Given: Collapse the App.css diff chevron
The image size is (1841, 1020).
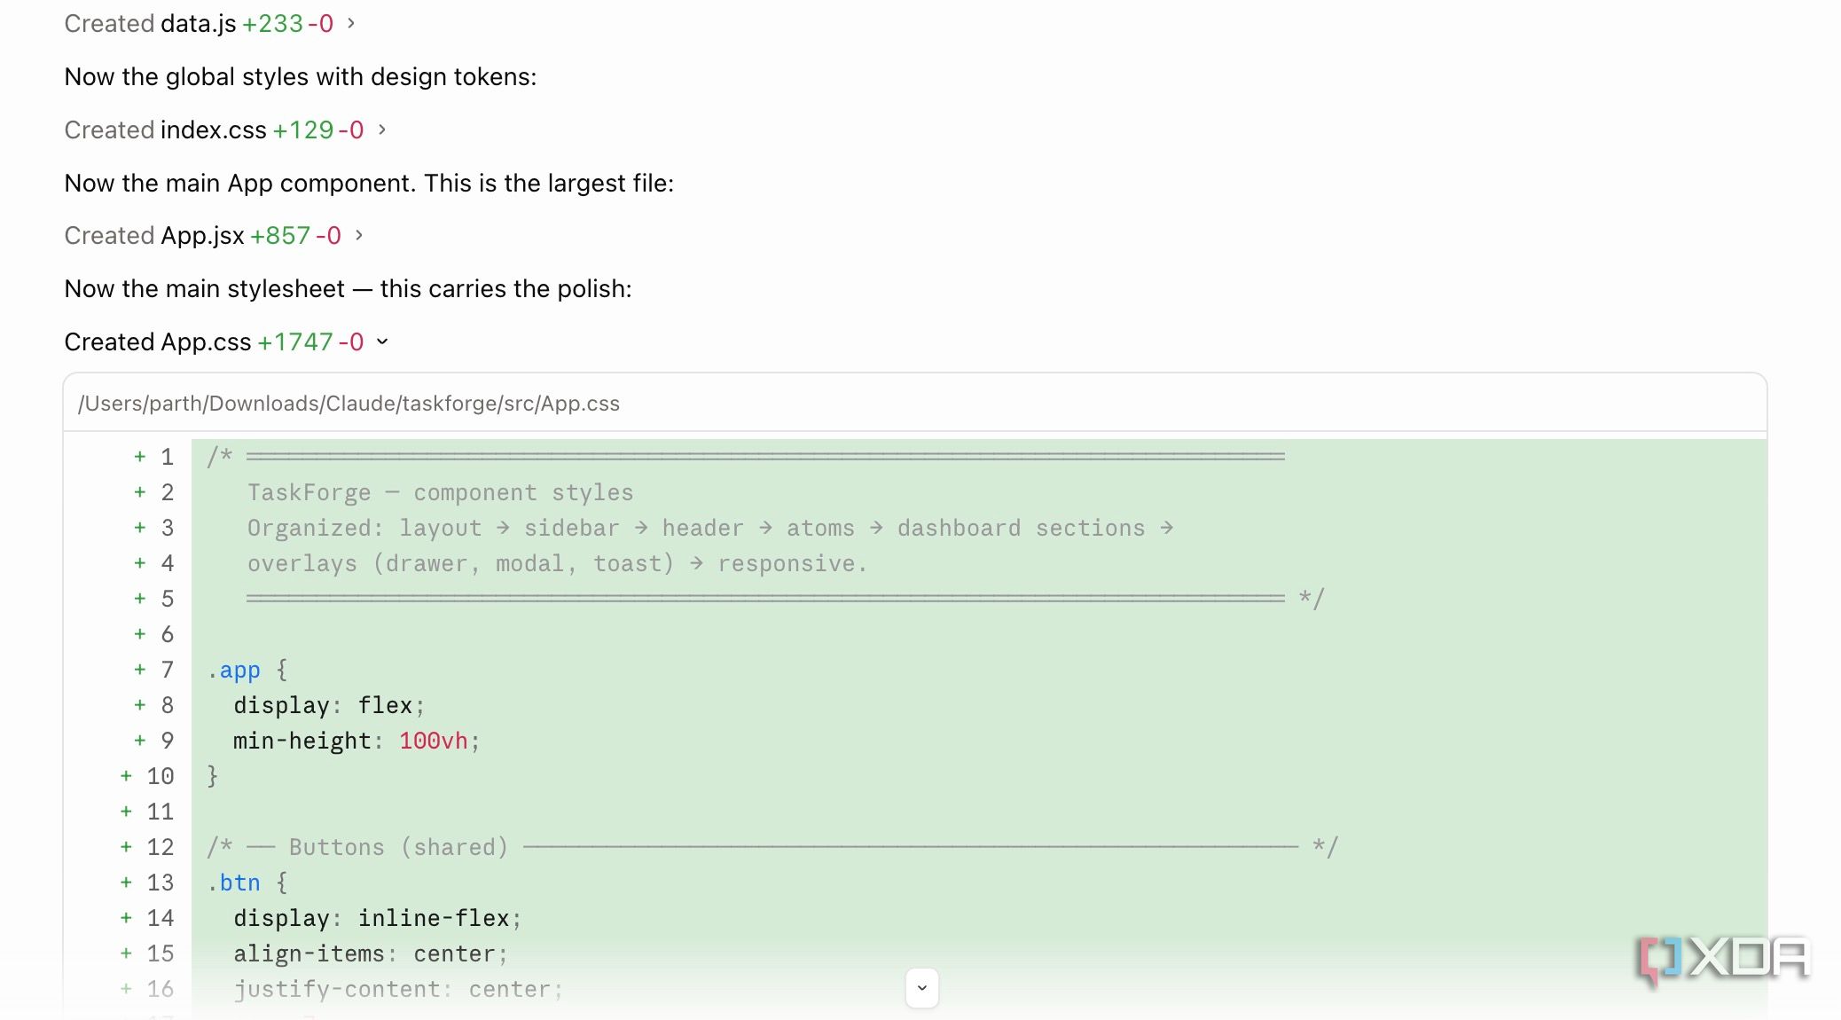Looking at the screenshot, I should coord(382,341).
